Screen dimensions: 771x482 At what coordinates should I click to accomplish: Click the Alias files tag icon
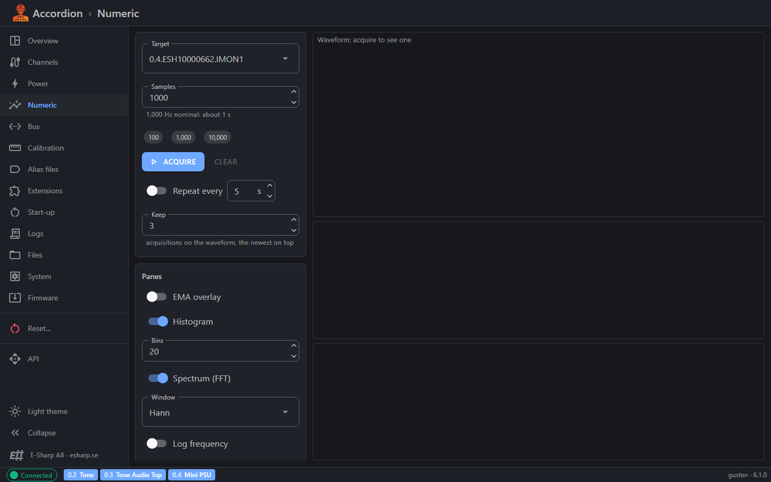click(15, 169)
